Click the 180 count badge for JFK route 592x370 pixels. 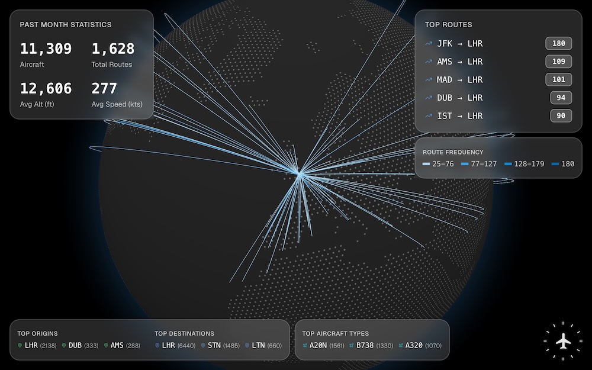click(559, 43)
